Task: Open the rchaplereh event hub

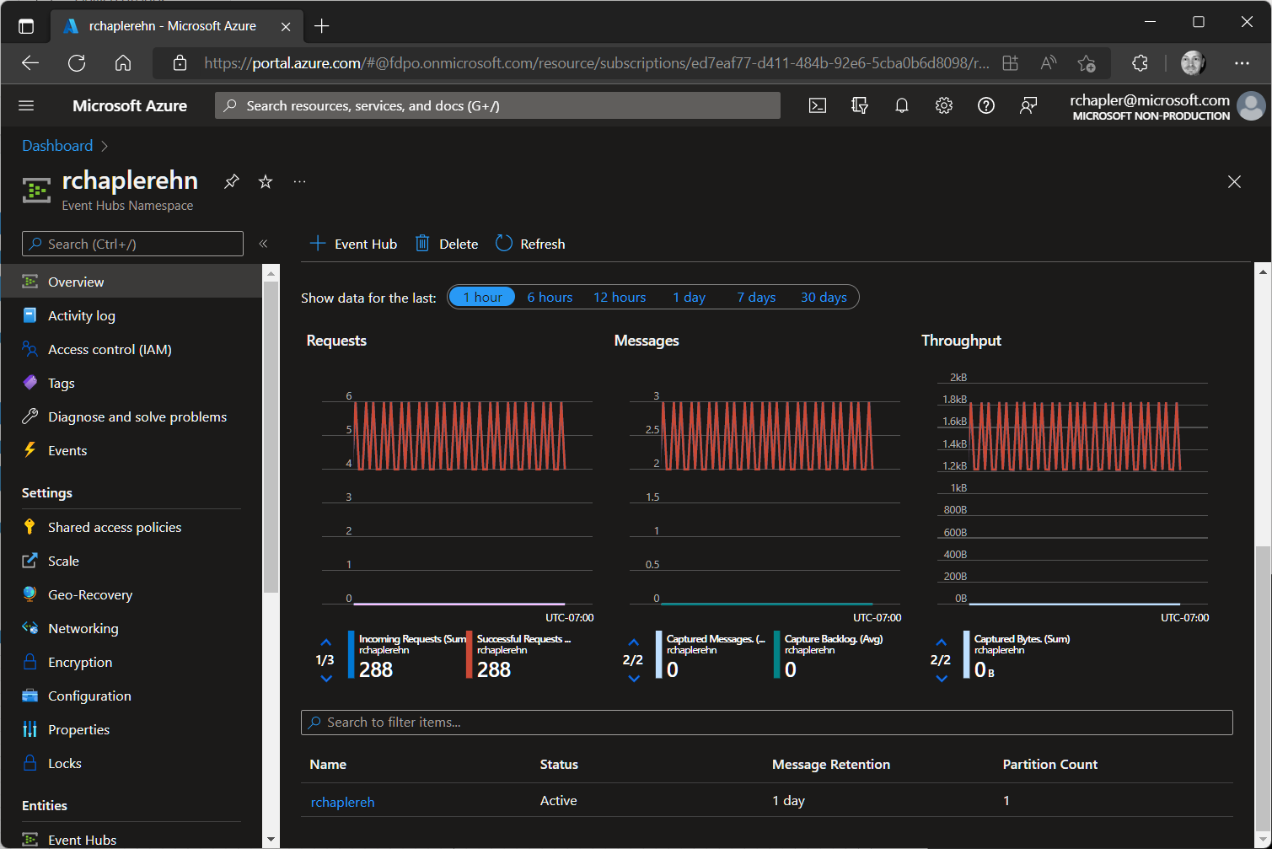Action: click(x=341, y=801)
